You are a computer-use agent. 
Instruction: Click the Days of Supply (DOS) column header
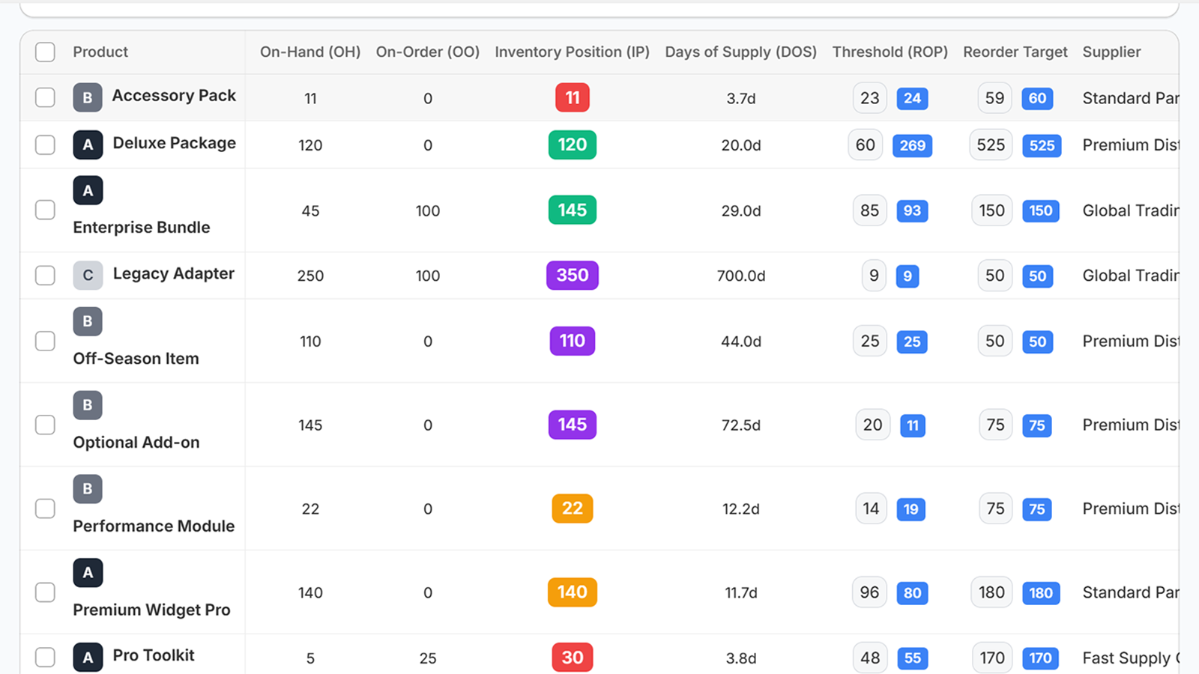click(740, 52)
